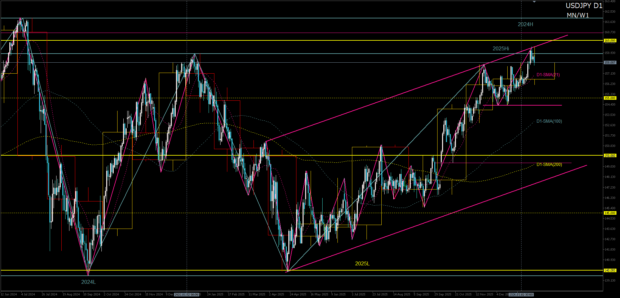The width and height of the screenshot is (620, 298).
Task: Click the 2024L label near the chart bottom
Action: [88, 282]
